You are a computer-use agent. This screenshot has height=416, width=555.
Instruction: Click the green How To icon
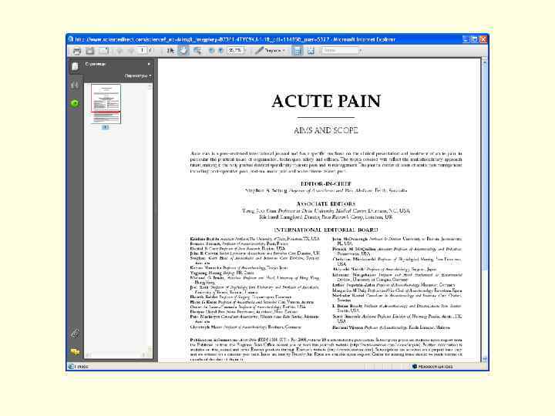75,103
